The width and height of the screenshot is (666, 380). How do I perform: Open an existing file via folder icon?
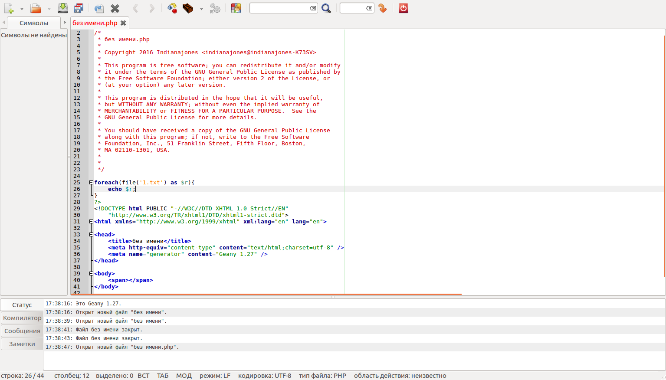[36, 8]
